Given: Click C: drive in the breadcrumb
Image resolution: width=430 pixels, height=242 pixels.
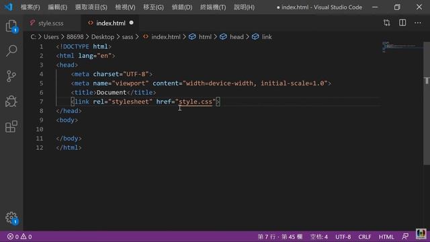Looking at the screenshot, I should [x=33, y=37].
